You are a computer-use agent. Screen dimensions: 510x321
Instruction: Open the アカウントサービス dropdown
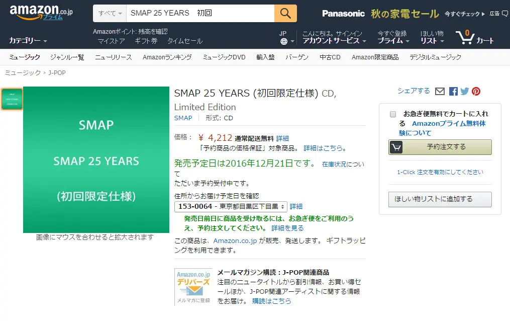(x=334, y=41)
